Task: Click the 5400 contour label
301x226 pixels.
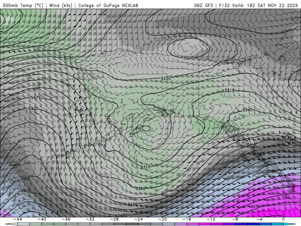Action: tap(33, 109)
